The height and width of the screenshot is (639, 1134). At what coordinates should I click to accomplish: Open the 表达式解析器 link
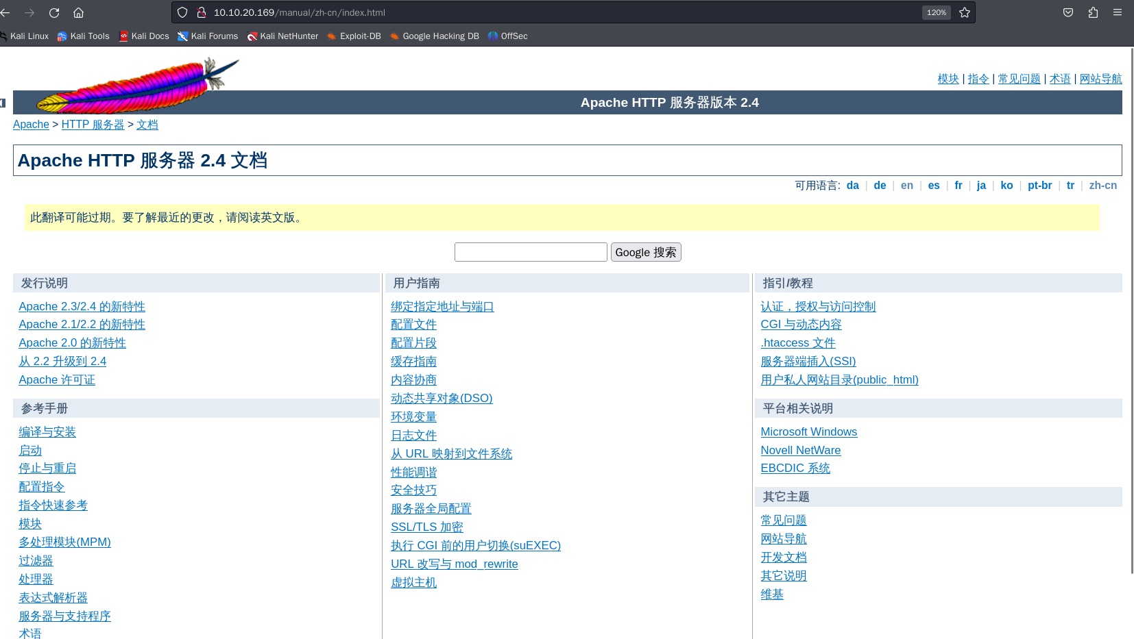tap(53, 598)
